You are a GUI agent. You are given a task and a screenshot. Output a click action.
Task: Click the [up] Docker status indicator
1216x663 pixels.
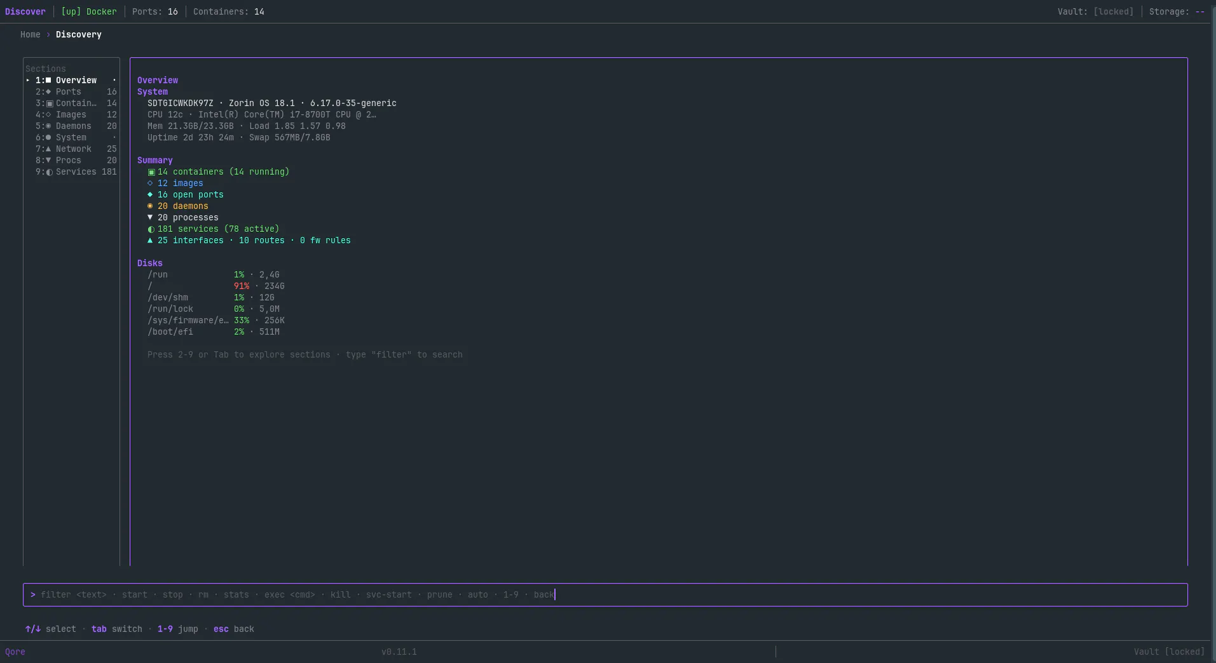point(89,11)
